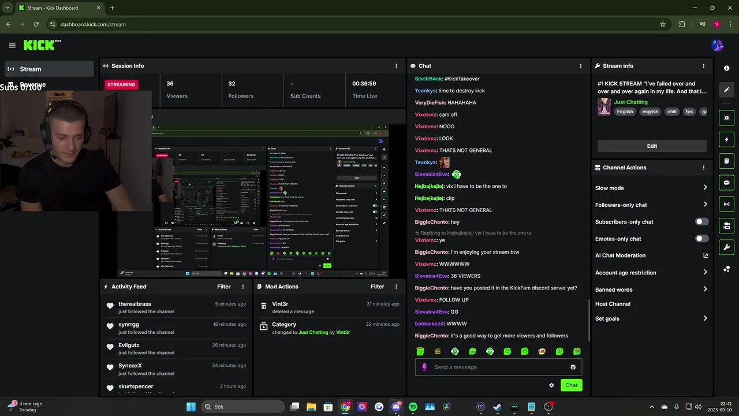739x416 pixels.
Task: Open the profile avatar menu
Action: coord(718,45)
